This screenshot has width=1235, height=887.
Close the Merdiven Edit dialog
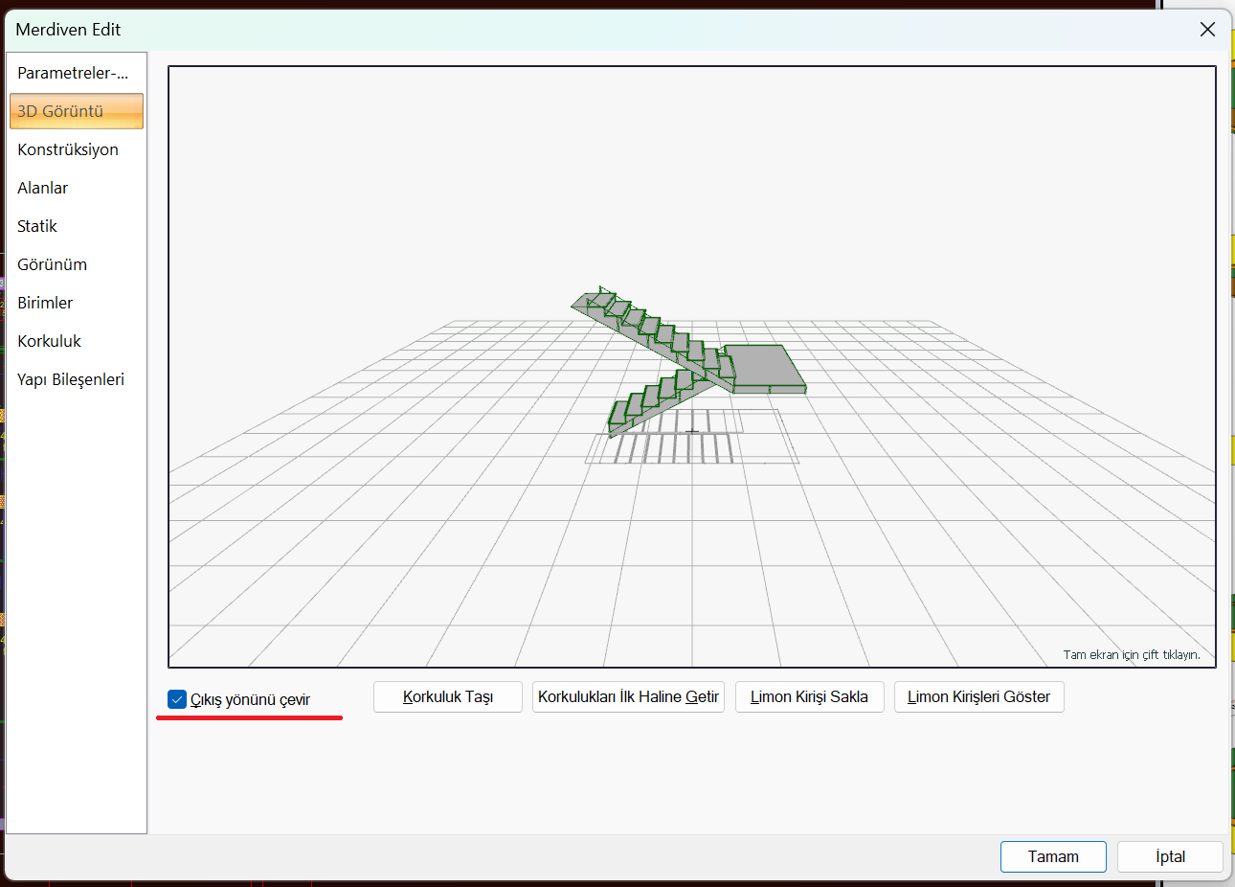[x=1207, y=30]
